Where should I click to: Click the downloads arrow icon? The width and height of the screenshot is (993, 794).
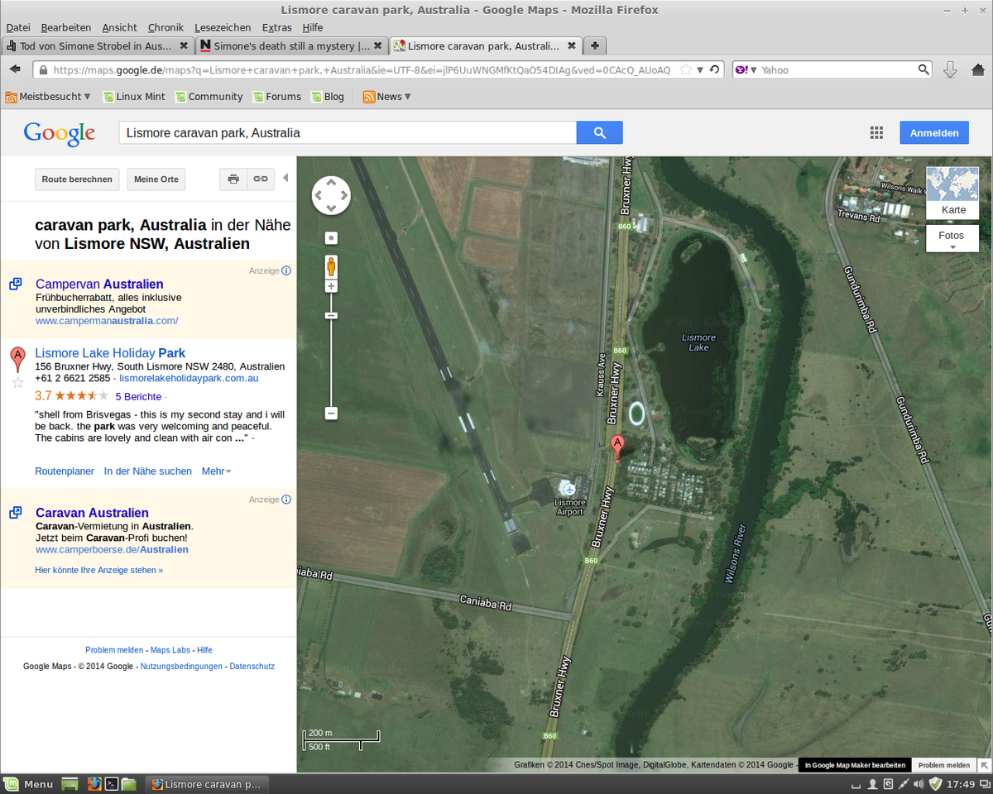(x=950, y=70)
